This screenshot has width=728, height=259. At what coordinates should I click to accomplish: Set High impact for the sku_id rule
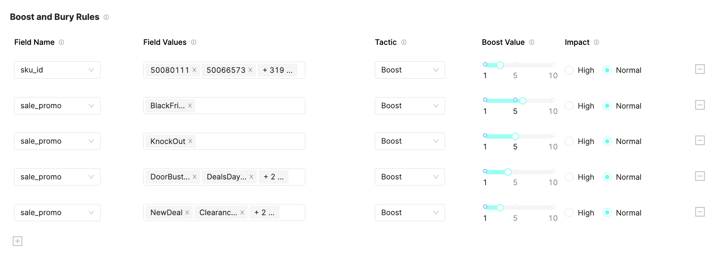[x=569, y=70]
